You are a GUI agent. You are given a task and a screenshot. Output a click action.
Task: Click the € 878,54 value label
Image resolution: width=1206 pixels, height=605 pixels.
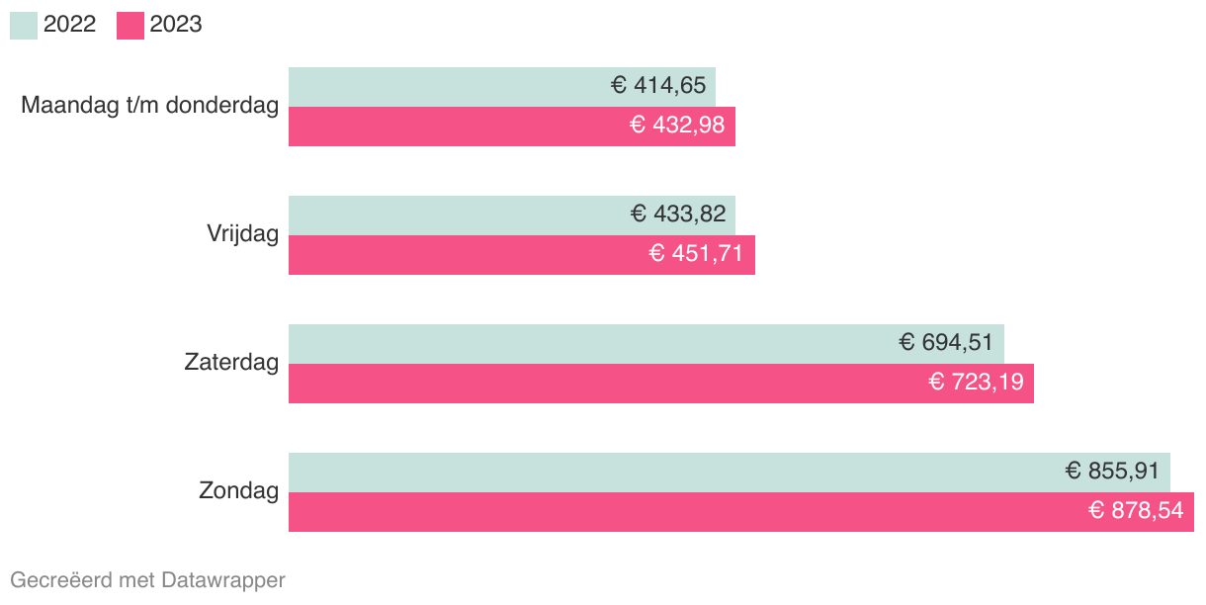[x=1136, y=511]
